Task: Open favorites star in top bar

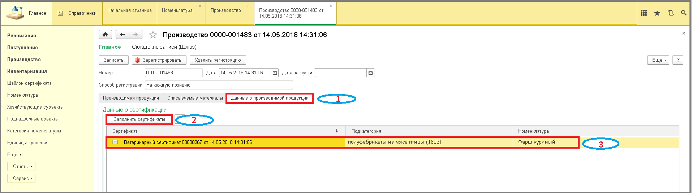Action: (x=657, y=13)
